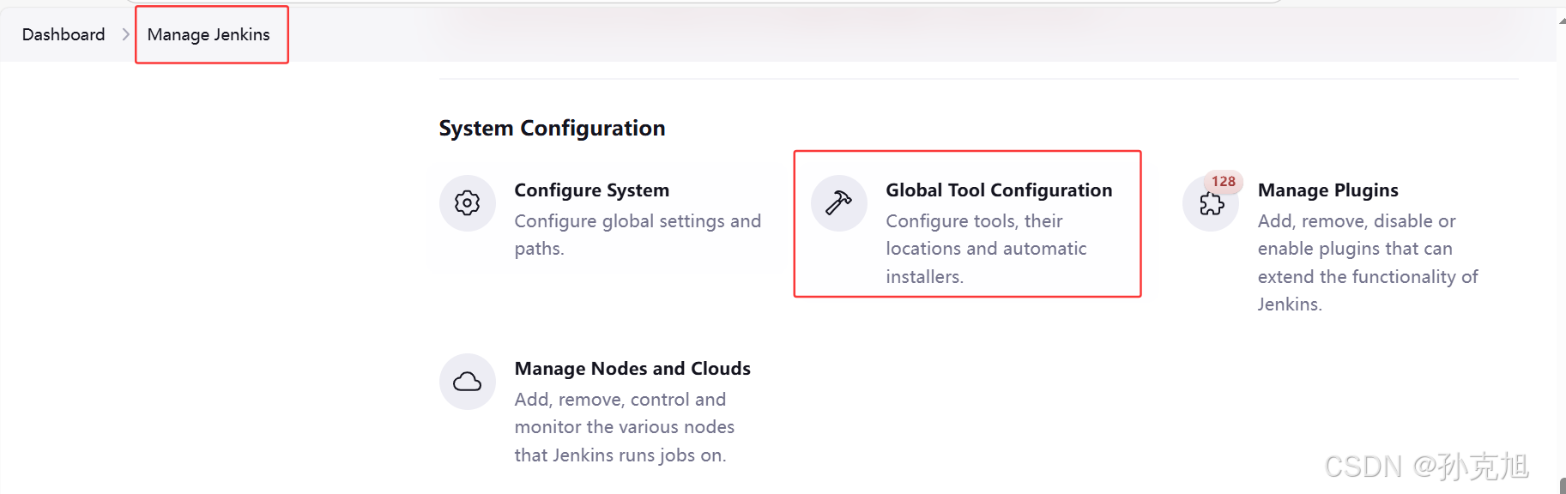Viewport: 1566px width, 494px height.
Task: Expand the breadcrumb chevron after Dashboard
Action: click(126, 34)
